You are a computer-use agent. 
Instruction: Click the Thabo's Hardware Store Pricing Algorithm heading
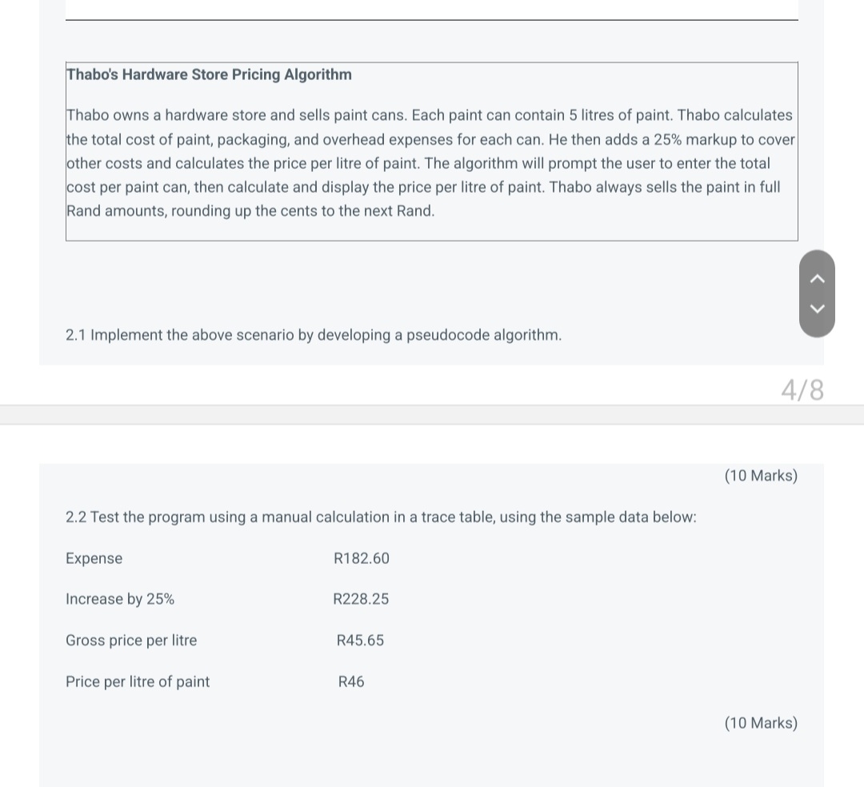coord(209,74)
